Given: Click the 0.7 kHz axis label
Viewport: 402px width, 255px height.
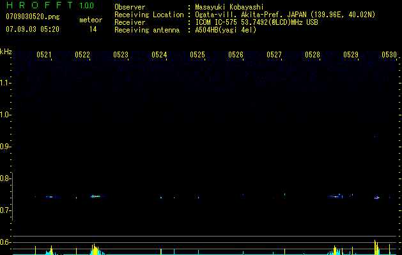Looking at the screenshot, I should (x=4, y=210).
